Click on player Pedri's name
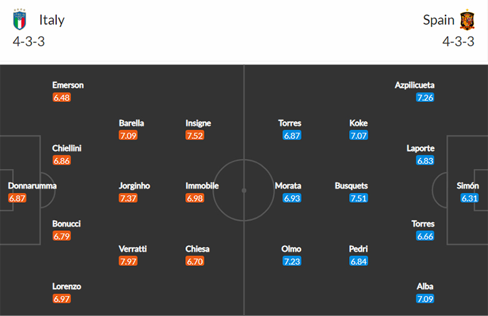 (358, 249)
